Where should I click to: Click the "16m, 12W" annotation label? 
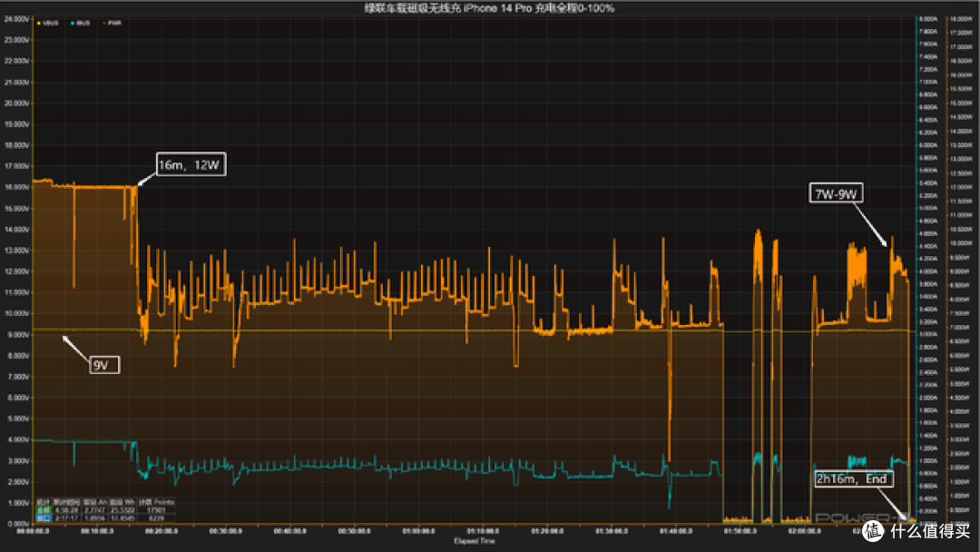click(191, 164)
